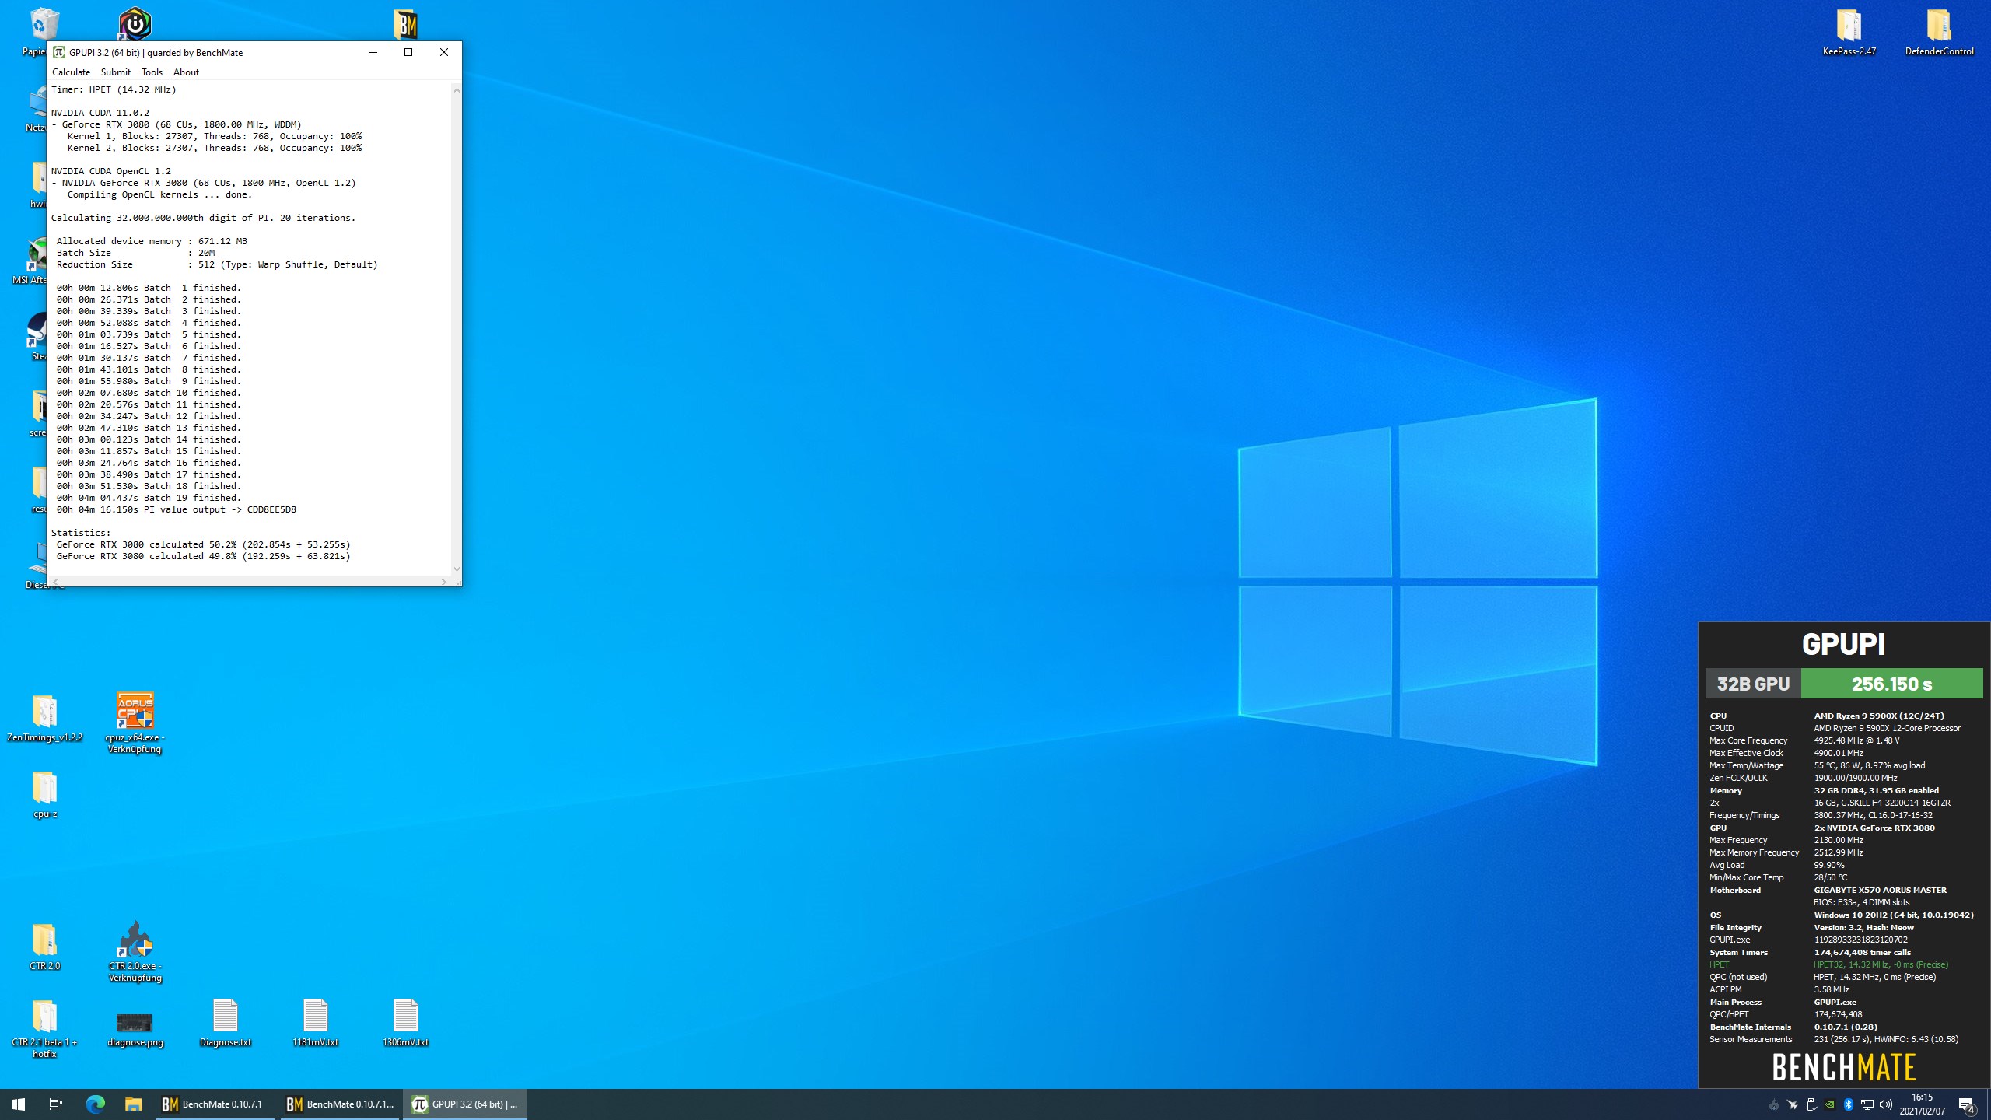Screen dimensions: 1991x1120
Task: Open the iCUE shortcut on the desktop
Action: click(135, 24)
